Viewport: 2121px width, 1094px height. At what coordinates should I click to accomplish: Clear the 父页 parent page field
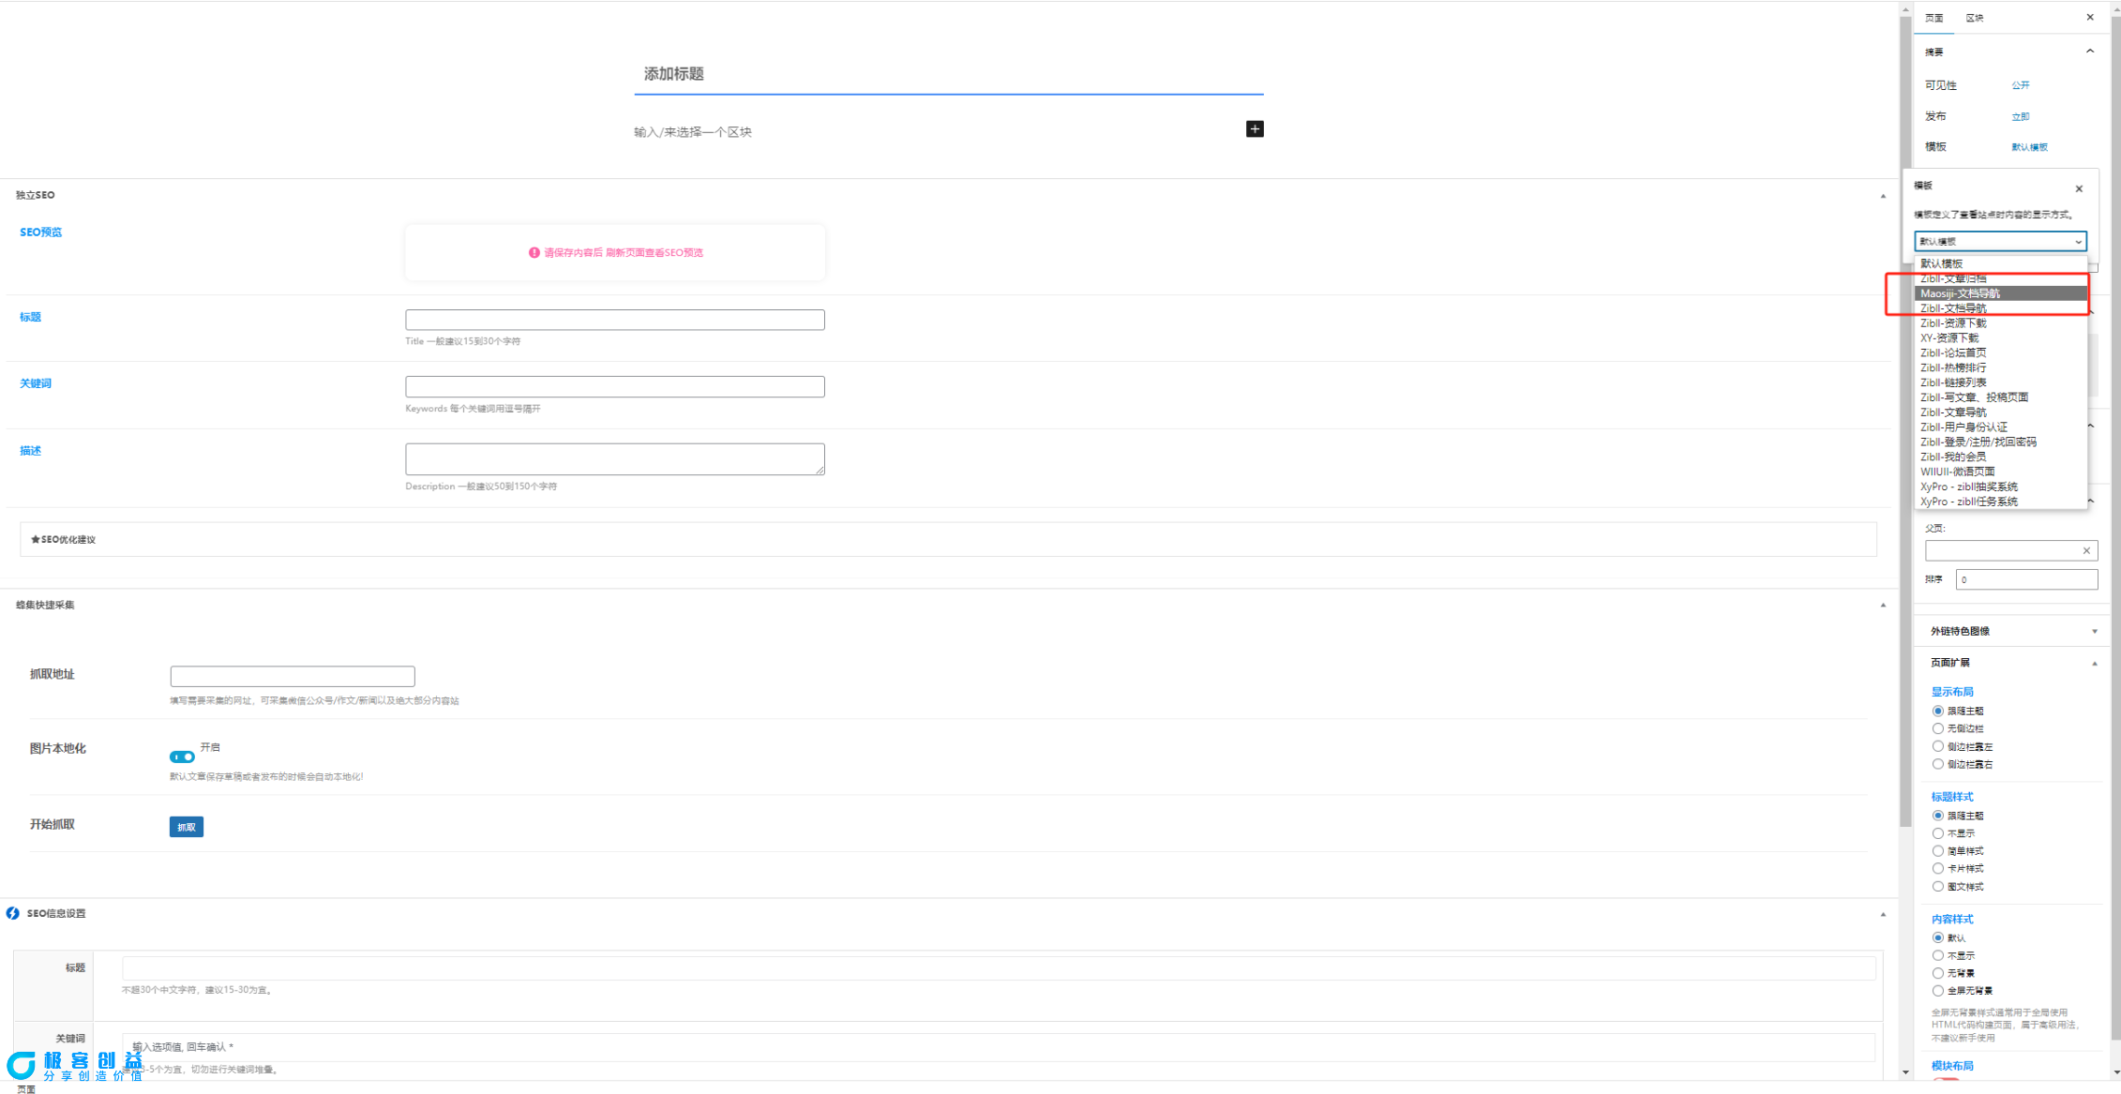point(2085,550)
